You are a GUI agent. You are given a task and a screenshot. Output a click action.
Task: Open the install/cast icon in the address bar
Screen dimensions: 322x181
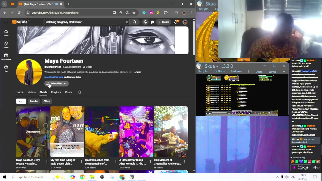[x=114, y=13]
